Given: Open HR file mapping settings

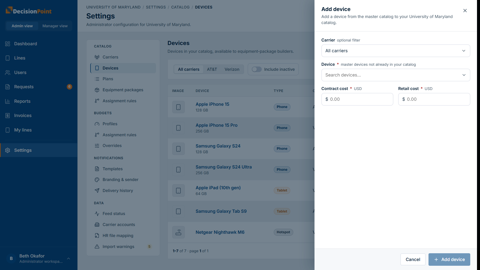Looking at the screenshot, I should coord(123,236).
